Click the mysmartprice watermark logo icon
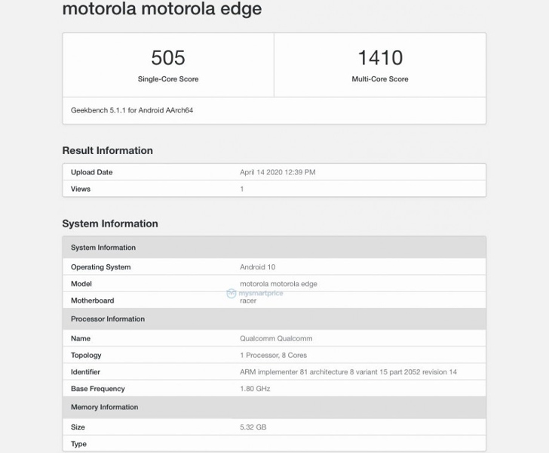The image size is (549, 453). coord(232,293)
